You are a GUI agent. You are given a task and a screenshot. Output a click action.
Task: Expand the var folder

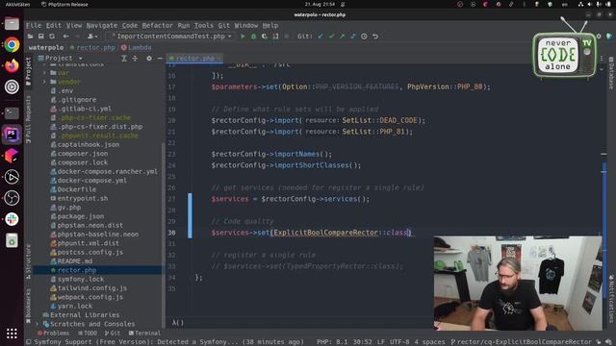pos(44,73)
